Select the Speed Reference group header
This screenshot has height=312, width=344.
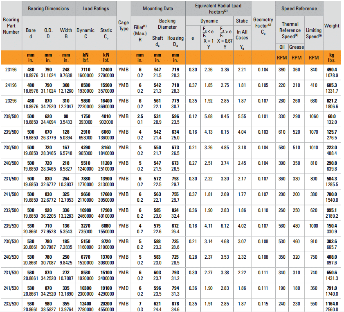point(299,9)
